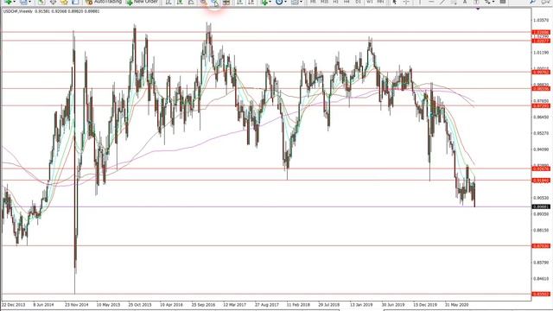Toggle the Data Window crosshair icon
This screenshot has width=553, height=311.
53,2
